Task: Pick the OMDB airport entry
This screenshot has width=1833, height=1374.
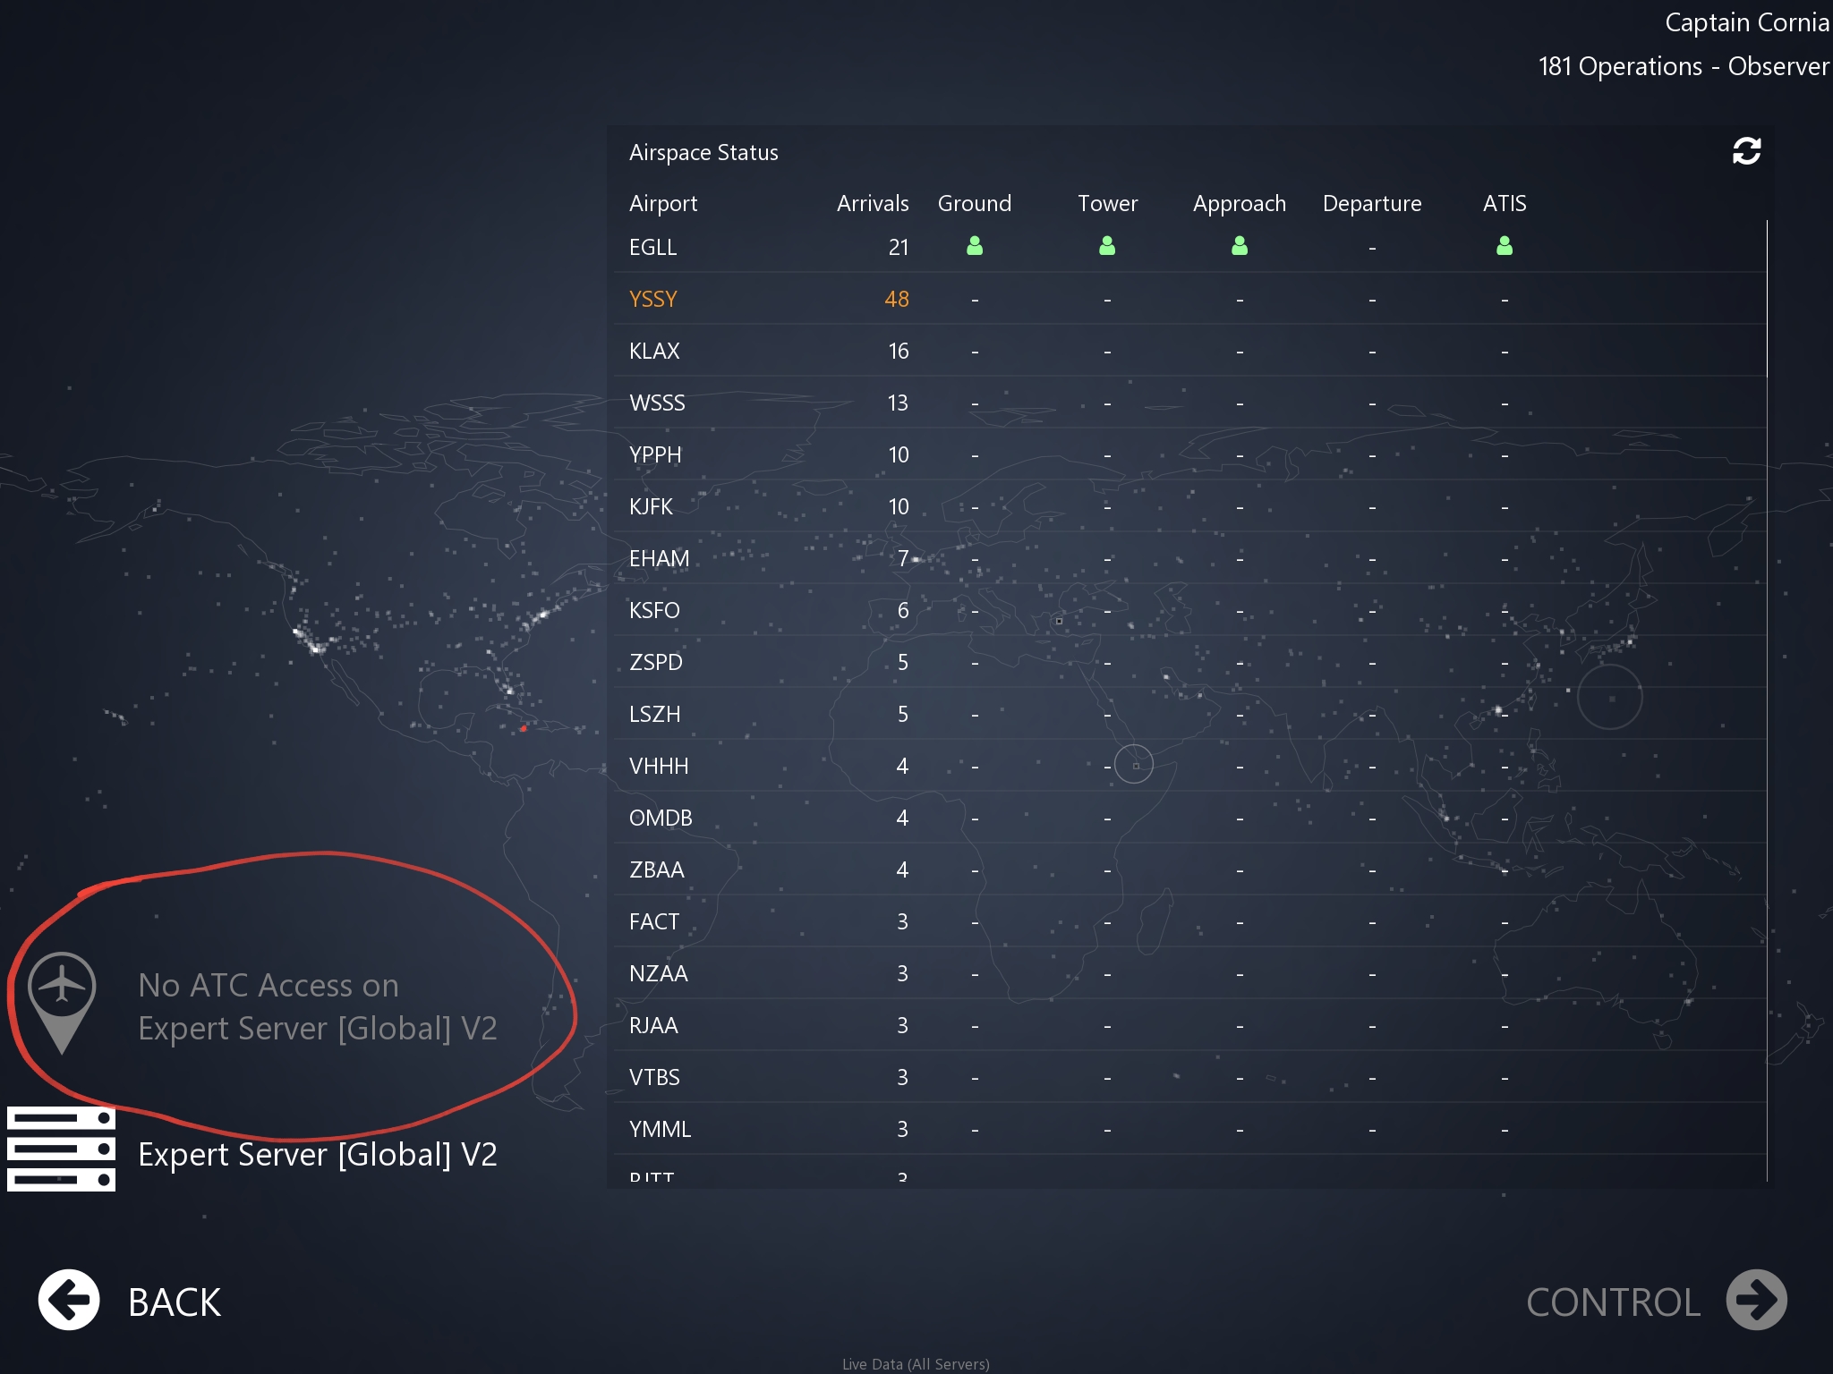Action: tap(661, 818)
